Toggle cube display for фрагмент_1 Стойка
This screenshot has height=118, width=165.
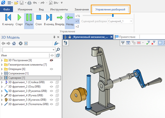57,82
